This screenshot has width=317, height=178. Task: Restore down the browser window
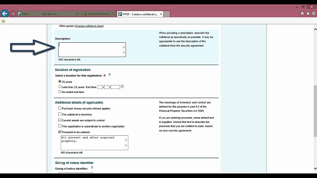pyautogui.click(x=303, y=7)
